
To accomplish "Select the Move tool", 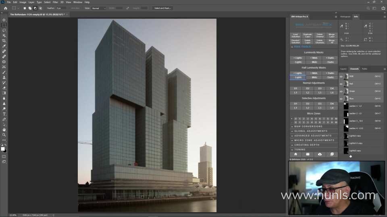I will coord(4,20).
